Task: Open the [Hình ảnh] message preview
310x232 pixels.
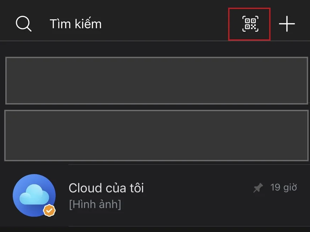Action: point(95,204)
